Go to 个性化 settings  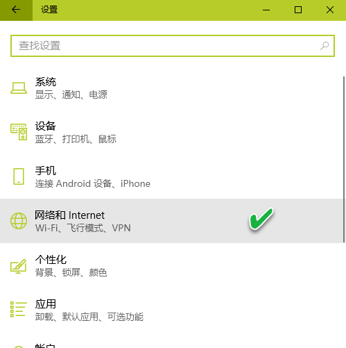pos(171,265)
